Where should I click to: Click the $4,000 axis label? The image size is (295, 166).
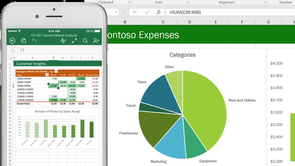point(277,63)
